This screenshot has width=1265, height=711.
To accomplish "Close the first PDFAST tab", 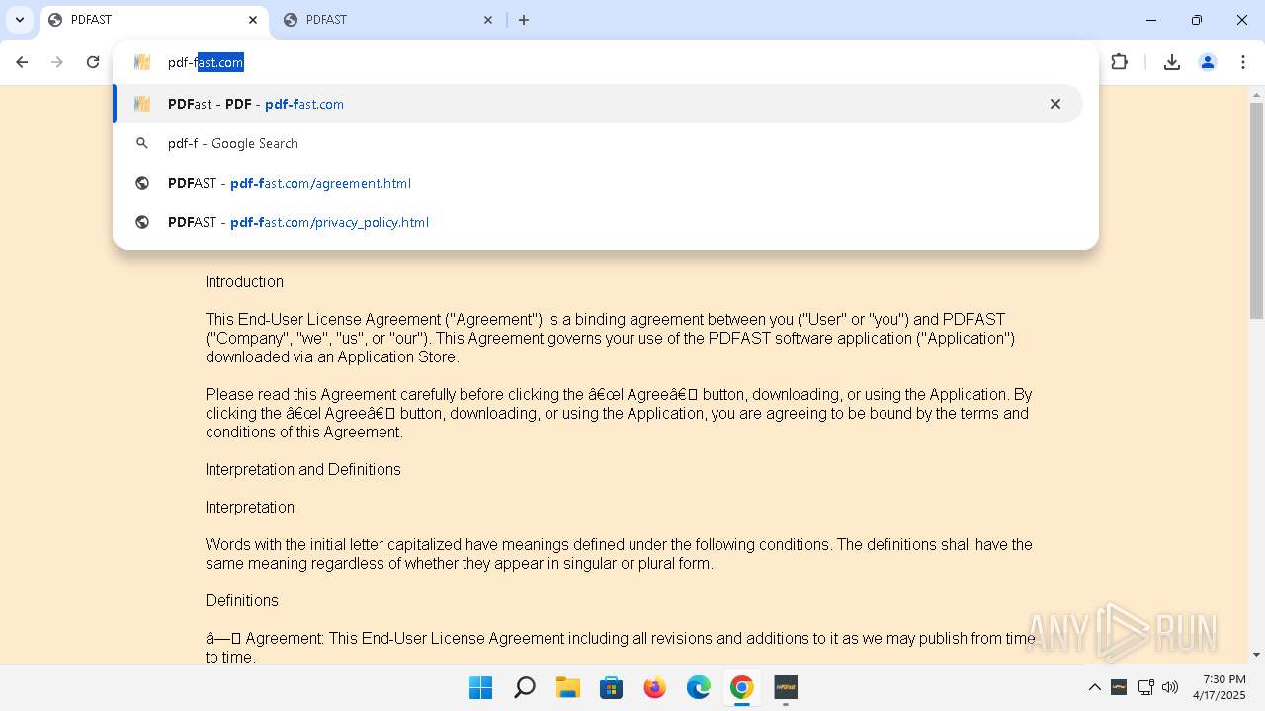I will (253, 20).
